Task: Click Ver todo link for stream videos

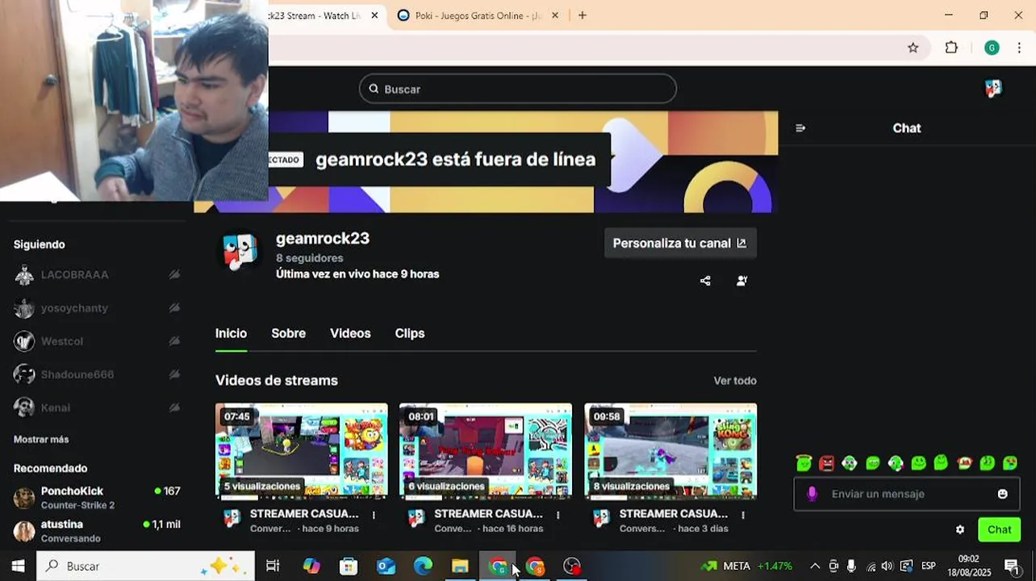Action: 735,381
